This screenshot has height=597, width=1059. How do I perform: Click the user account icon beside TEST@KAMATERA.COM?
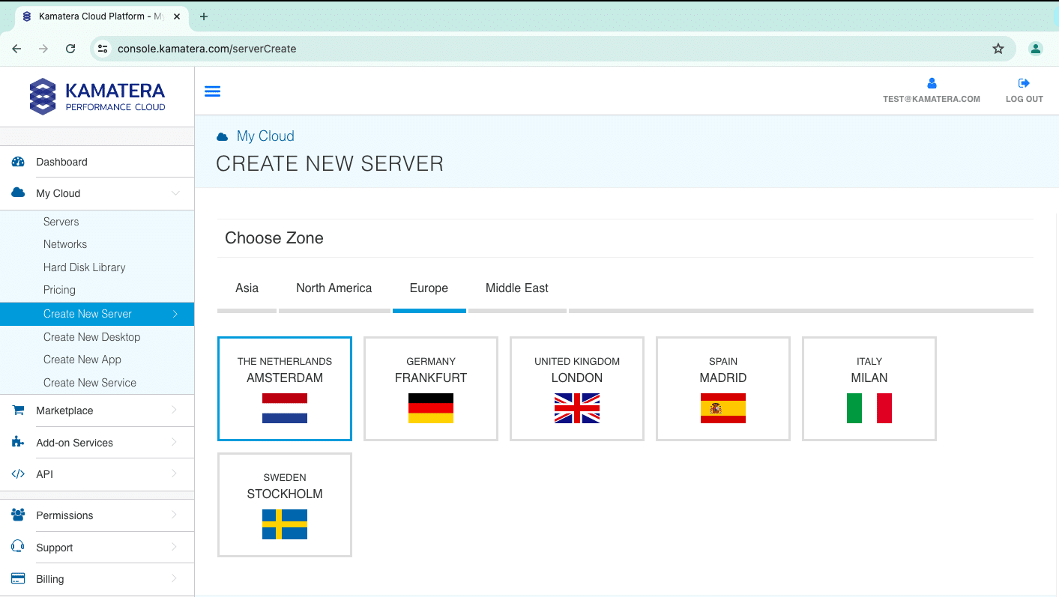click(x=932, y=82)
